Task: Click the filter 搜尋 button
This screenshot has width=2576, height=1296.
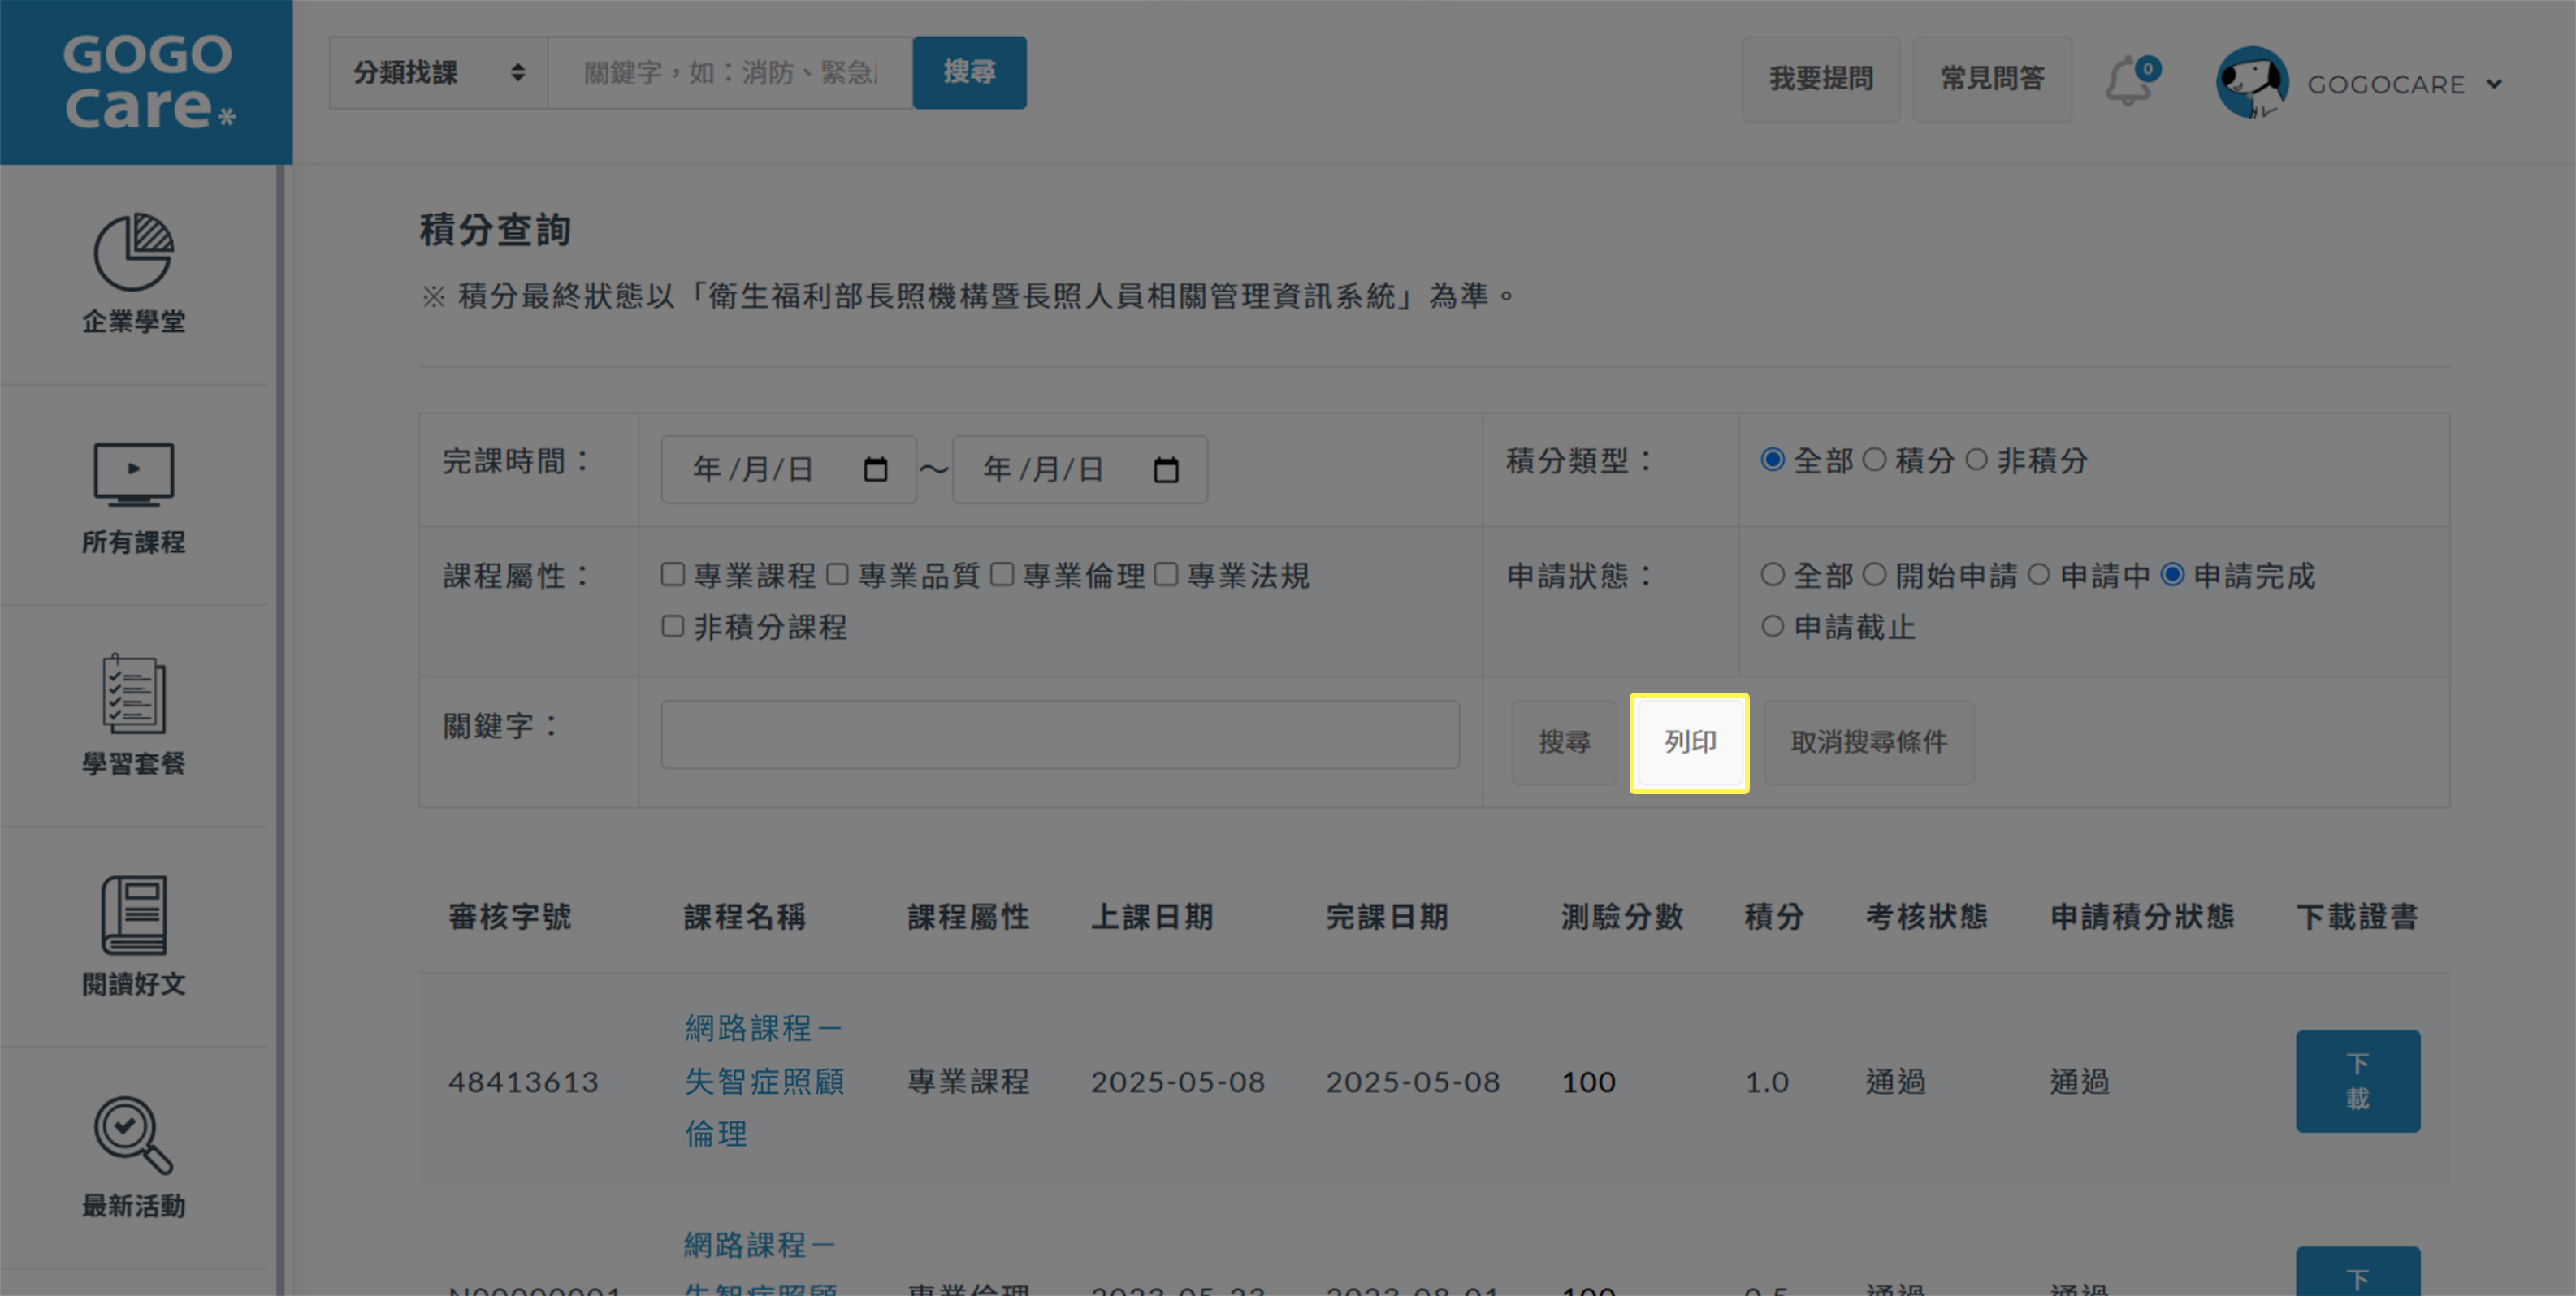Action: (1564, 742)
